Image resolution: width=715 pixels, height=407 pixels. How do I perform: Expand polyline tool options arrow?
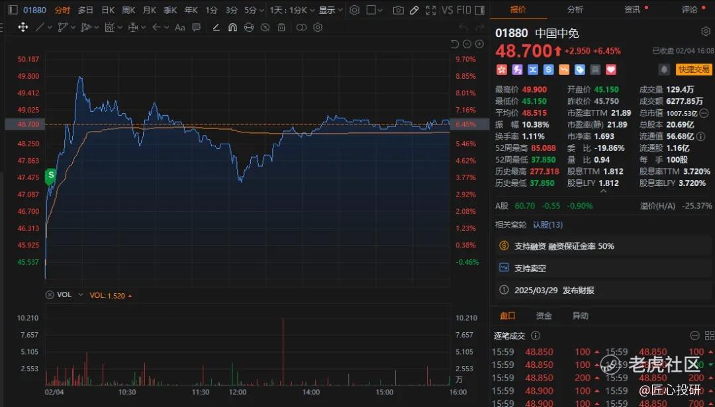[x=73, y=27]
